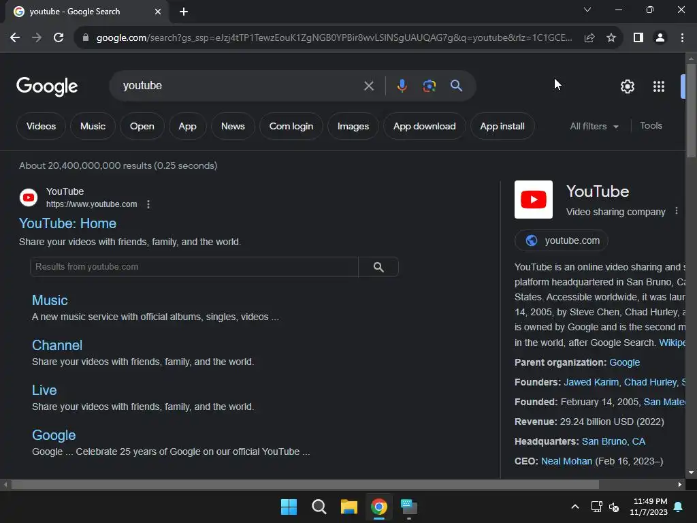Bookmark this tab with the star icon

pyautogui.click(x=611, y=38)
